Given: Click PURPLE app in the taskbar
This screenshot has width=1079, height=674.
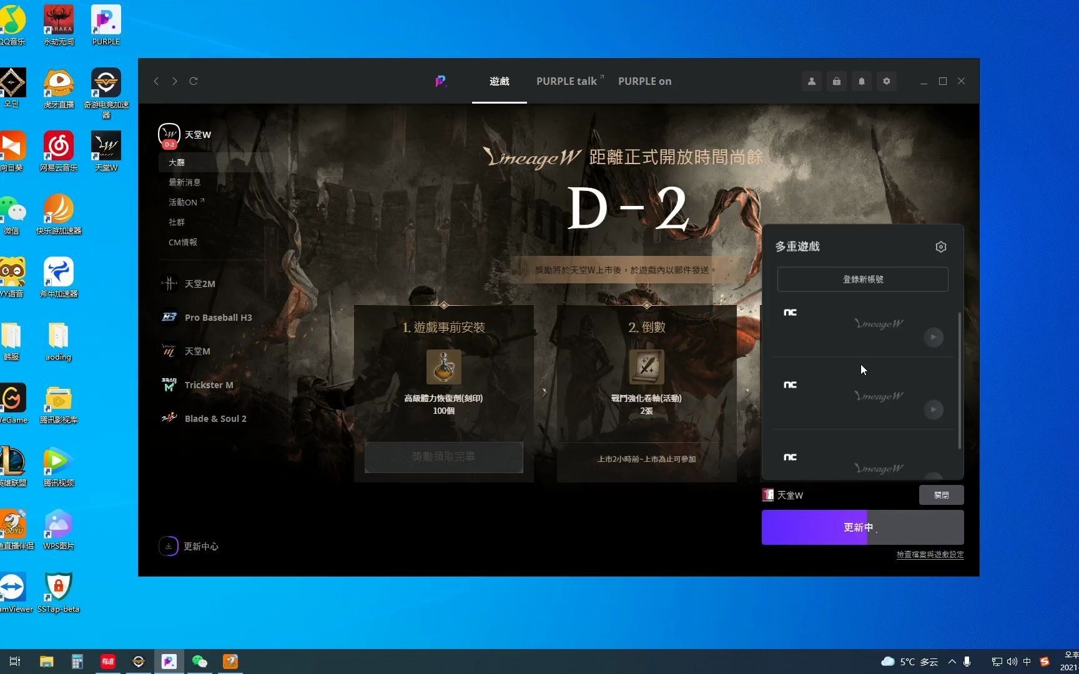Looking at the screenshot, I should click(169, 662).
